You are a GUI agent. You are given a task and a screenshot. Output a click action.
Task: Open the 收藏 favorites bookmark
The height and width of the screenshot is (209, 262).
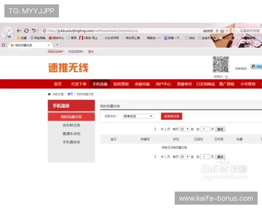[22, 38]
